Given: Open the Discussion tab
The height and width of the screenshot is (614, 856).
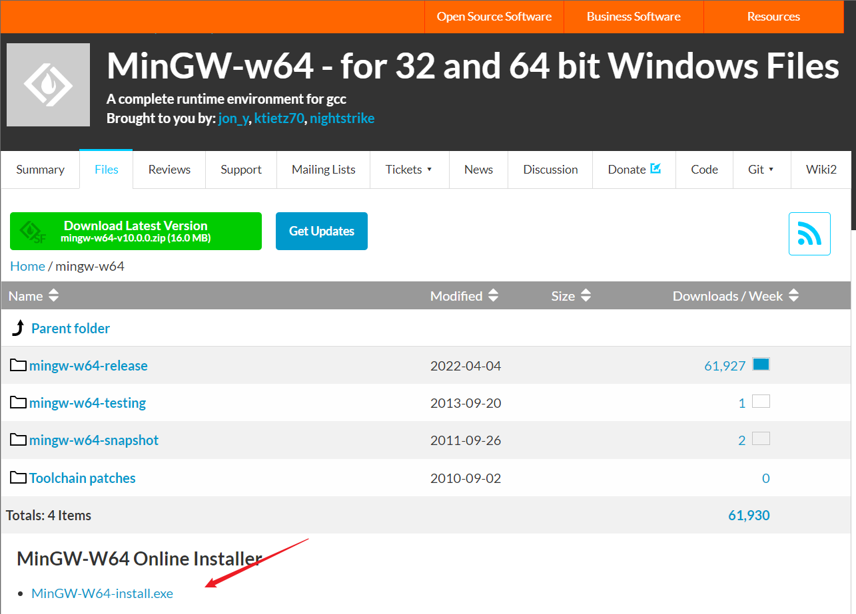Looking at the screenshot, I should 550,170.
